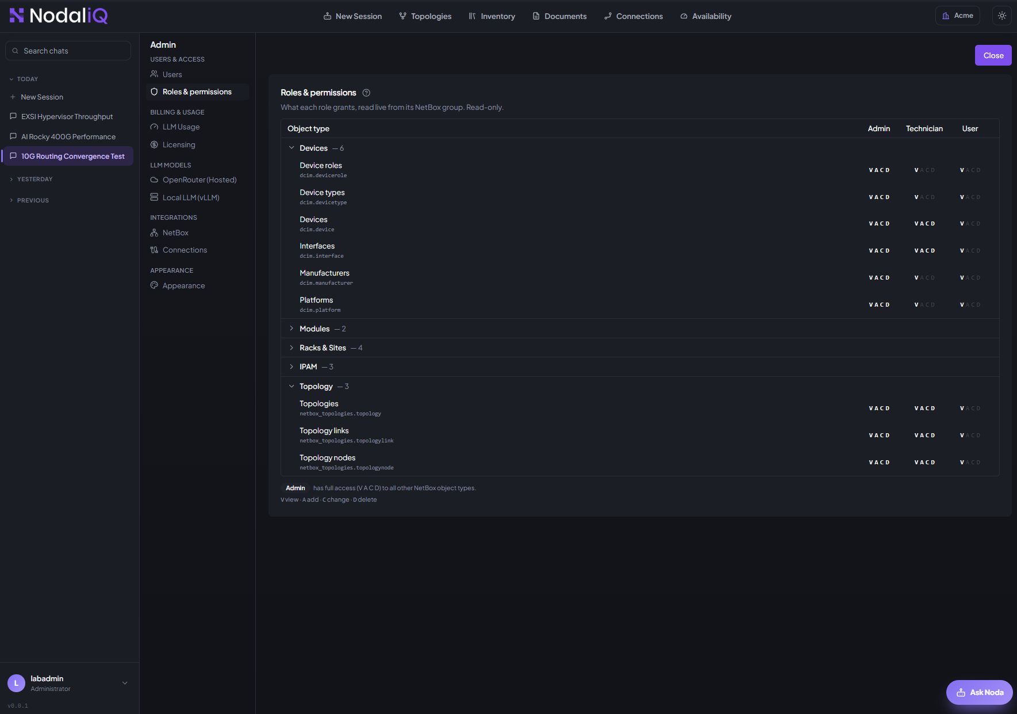Open the labadmin account dropdown chevron
1017x714 pixels.
point(125,683)
